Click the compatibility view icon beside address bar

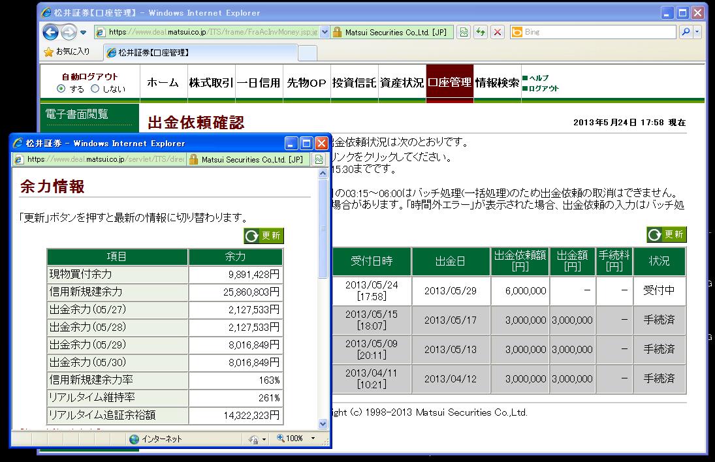463,32
